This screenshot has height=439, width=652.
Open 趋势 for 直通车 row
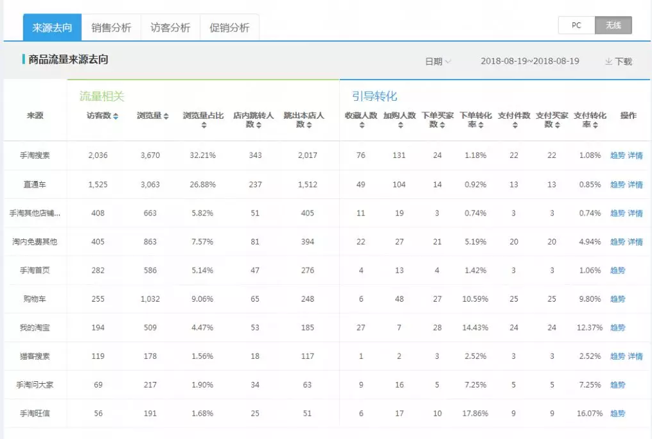click(617, 184)
